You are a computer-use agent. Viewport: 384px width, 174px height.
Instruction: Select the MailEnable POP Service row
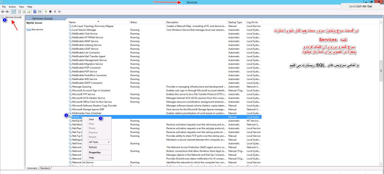[x=165, y=71]
